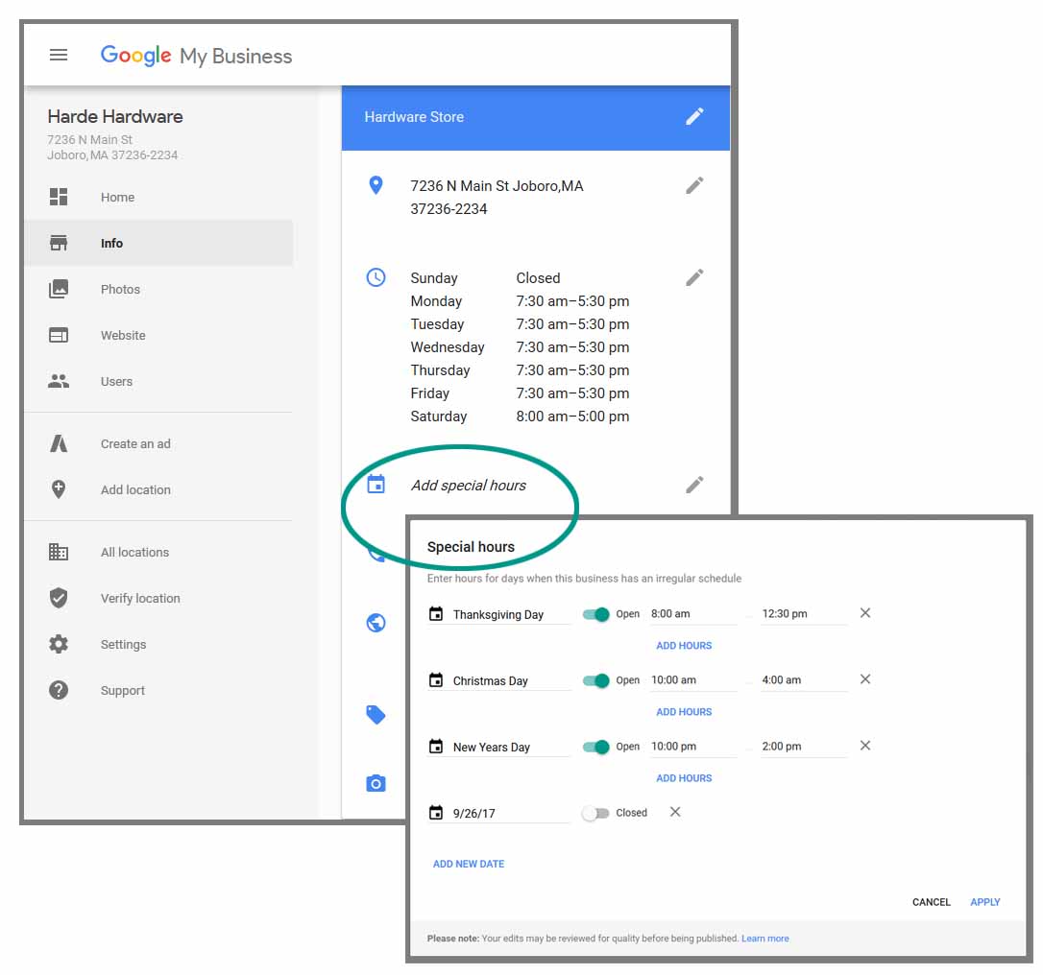The image size is (1043, 975).
Task: Toggle Christmas Day open switch
Action: [x=596, y=680]
